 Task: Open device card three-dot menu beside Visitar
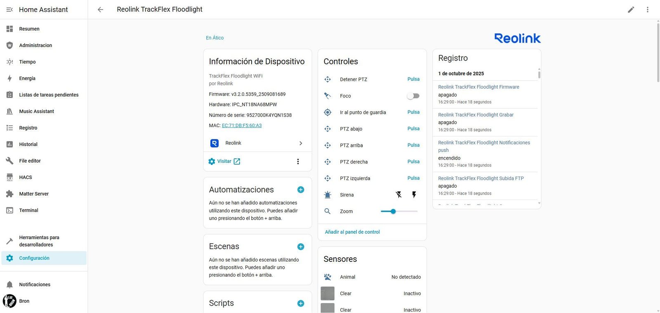pyautogui.click(x=298, y=162)
